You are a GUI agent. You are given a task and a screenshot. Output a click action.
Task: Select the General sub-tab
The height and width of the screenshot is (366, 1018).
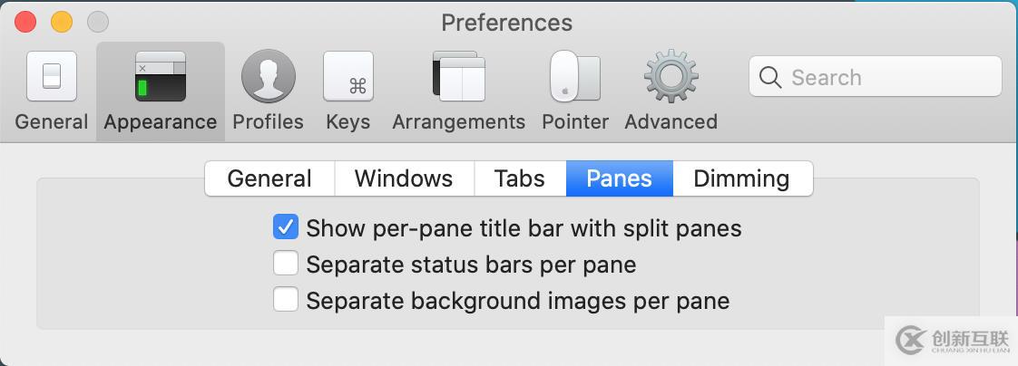(x=269, y=178)
